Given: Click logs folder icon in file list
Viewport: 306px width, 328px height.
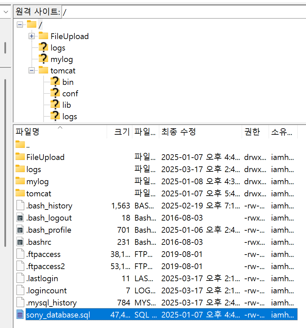Looking at the screenshot, I should [x=20, y=169].
